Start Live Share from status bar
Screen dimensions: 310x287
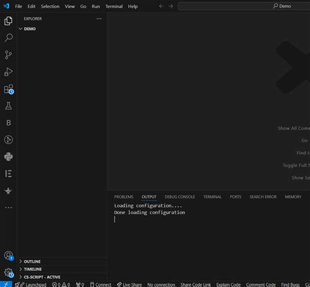[129, 284]
